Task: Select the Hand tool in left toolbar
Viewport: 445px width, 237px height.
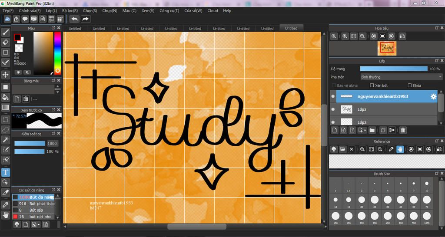Action: click(x=5, y=215)
